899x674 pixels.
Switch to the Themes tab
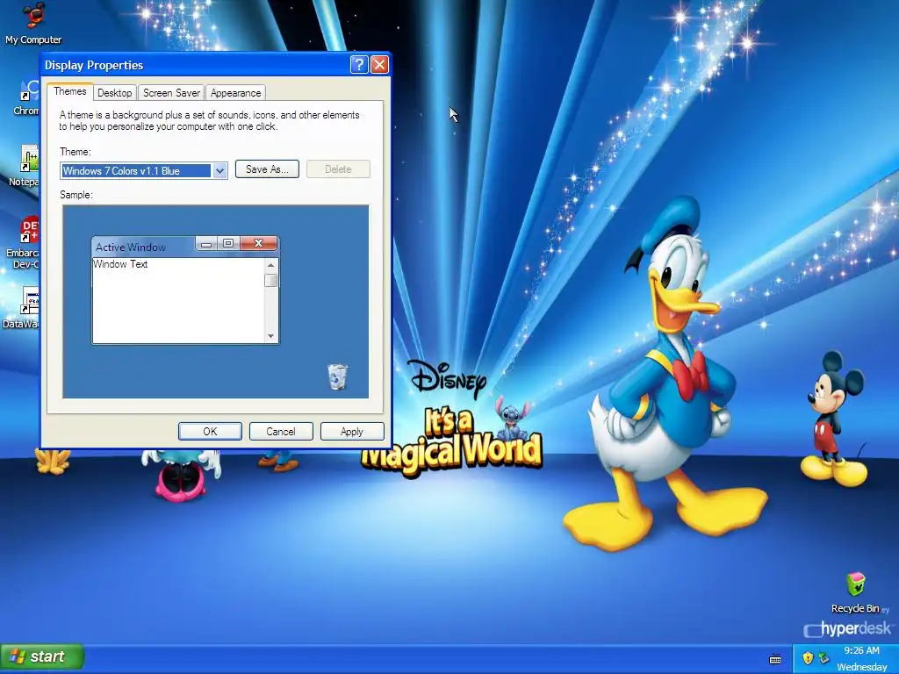pyautogui.click(x=70, y=91)
